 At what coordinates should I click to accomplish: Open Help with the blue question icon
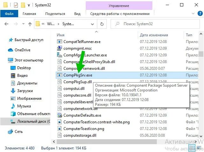click(x=200, y=13)
